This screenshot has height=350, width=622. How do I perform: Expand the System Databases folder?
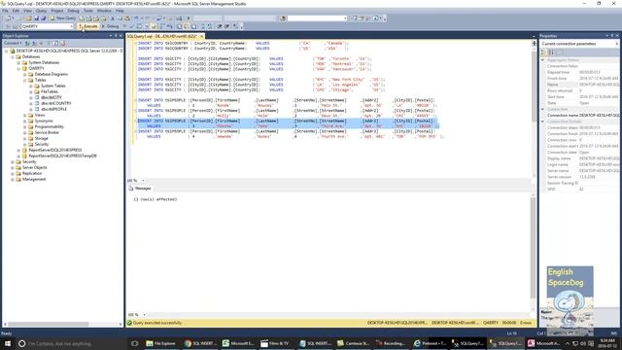(18, 62)
